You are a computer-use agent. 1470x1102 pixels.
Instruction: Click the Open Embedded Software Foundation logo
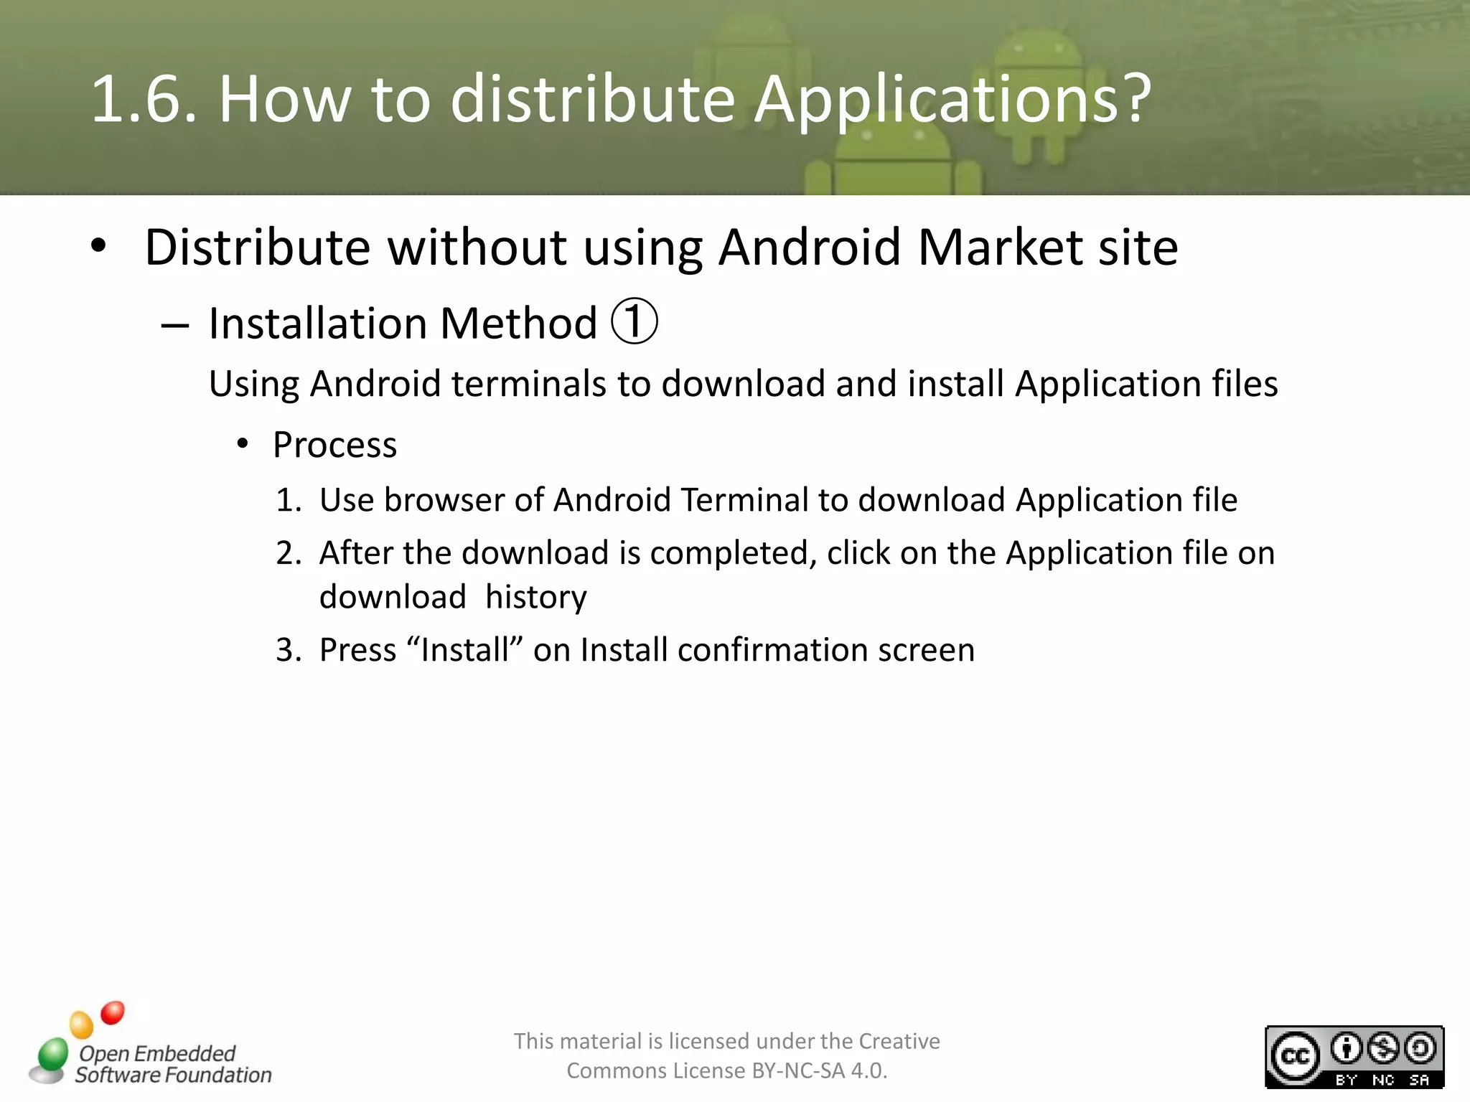[x=150, y=1044]
